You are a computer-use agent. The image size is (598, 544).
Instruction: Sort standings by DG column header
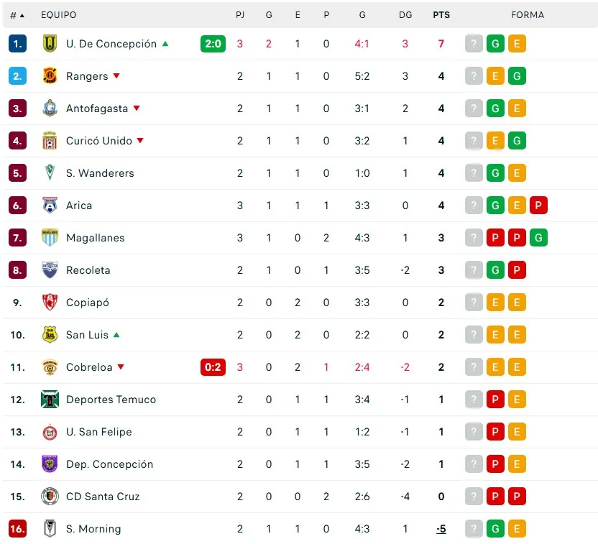pyautogui.click(x=405, y=15)
